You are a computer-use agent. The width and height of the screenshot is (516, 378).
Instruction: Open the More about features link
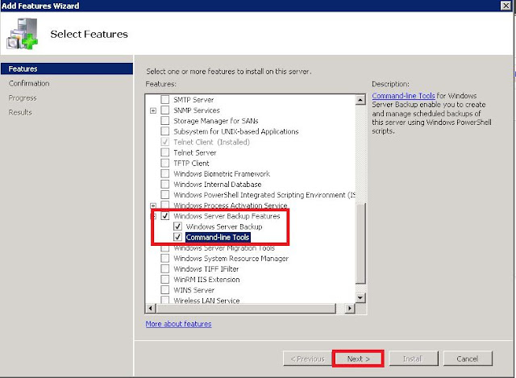[x=178, y=324]
